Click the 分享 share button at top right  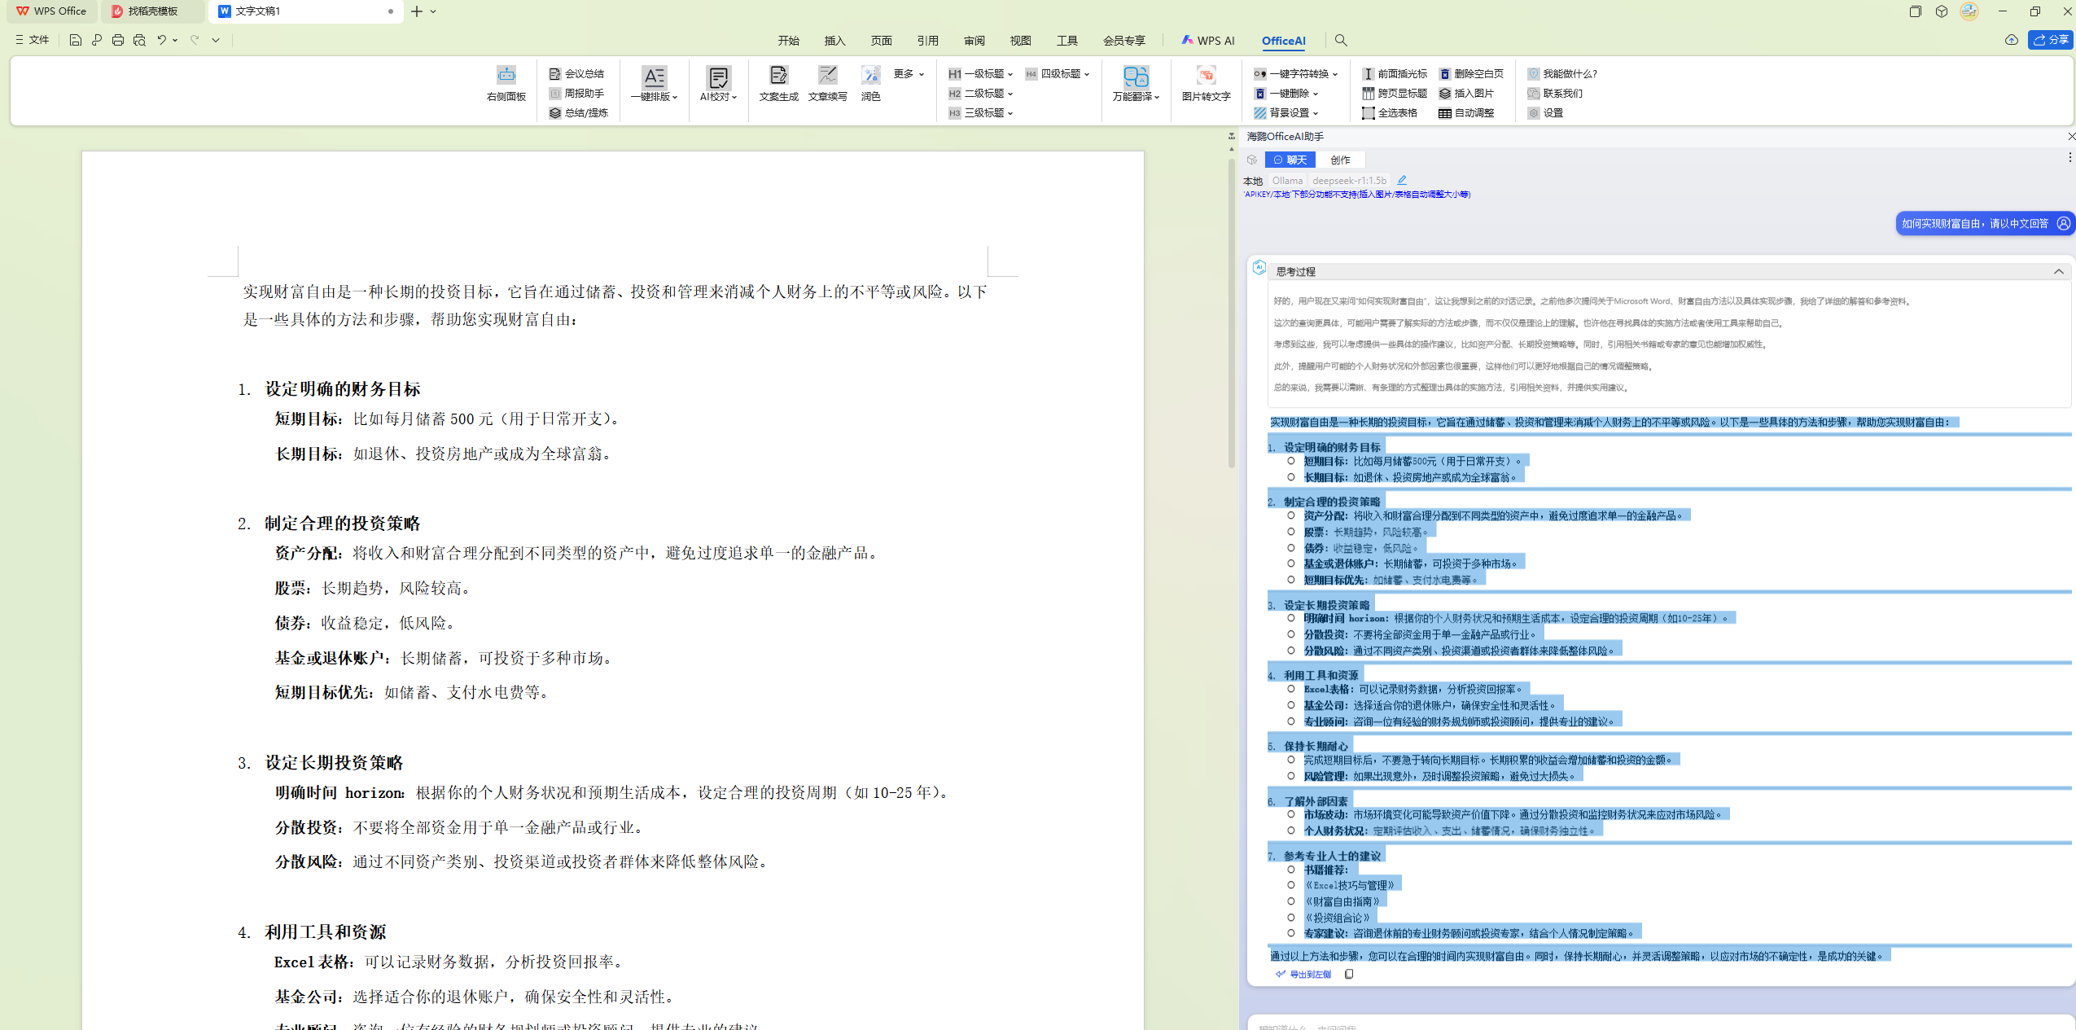2050,40
